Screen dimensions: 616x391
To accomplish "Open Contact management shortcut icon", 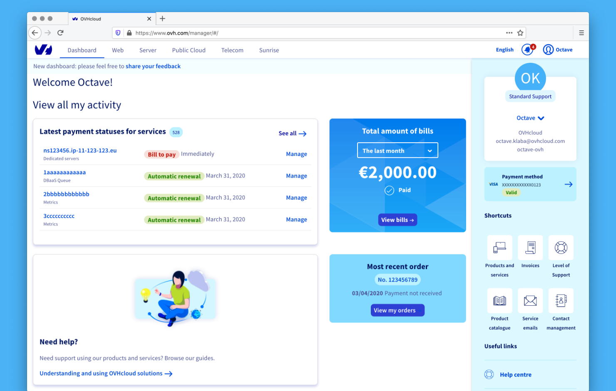I will pyautogui.click(x=561, y=300).
